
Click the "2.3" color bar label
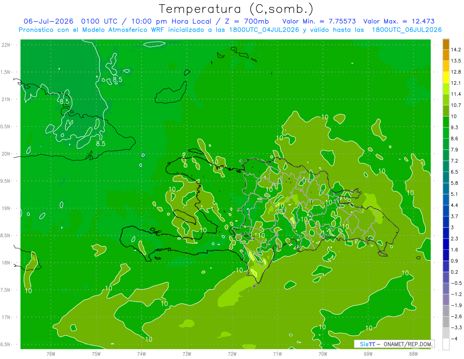point(455,239)
